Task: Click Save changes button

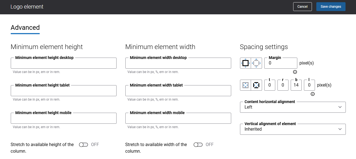Action: tap(331, 7)
